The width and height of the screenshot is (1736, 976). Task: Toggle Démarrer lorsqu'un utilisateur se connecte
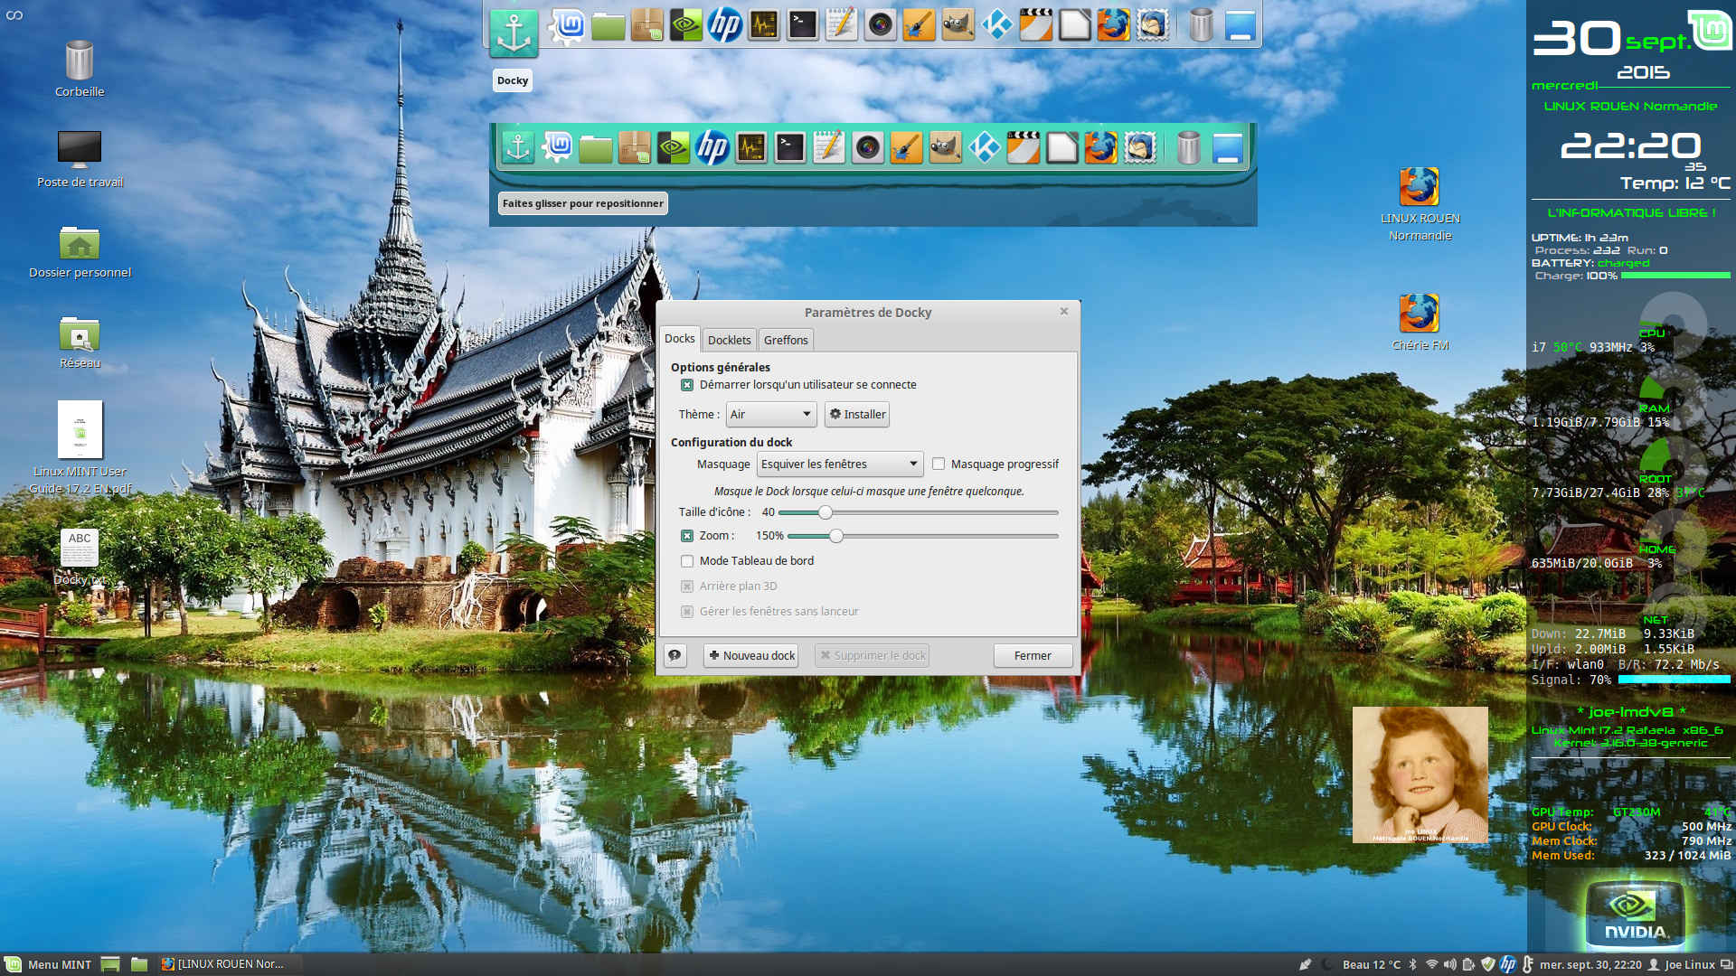687,385
